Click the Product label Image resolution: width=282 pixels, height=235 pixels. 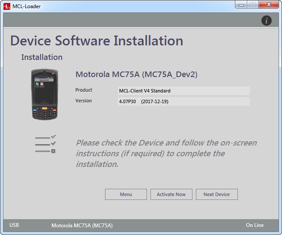(x=84, y=90)
